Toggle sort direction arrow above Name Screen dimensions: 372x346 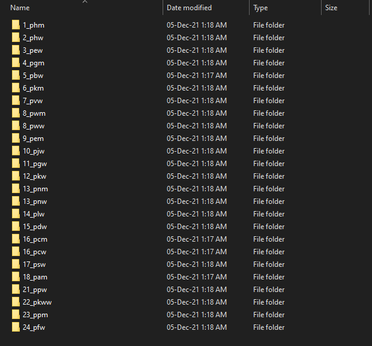(x=85, y=2)
